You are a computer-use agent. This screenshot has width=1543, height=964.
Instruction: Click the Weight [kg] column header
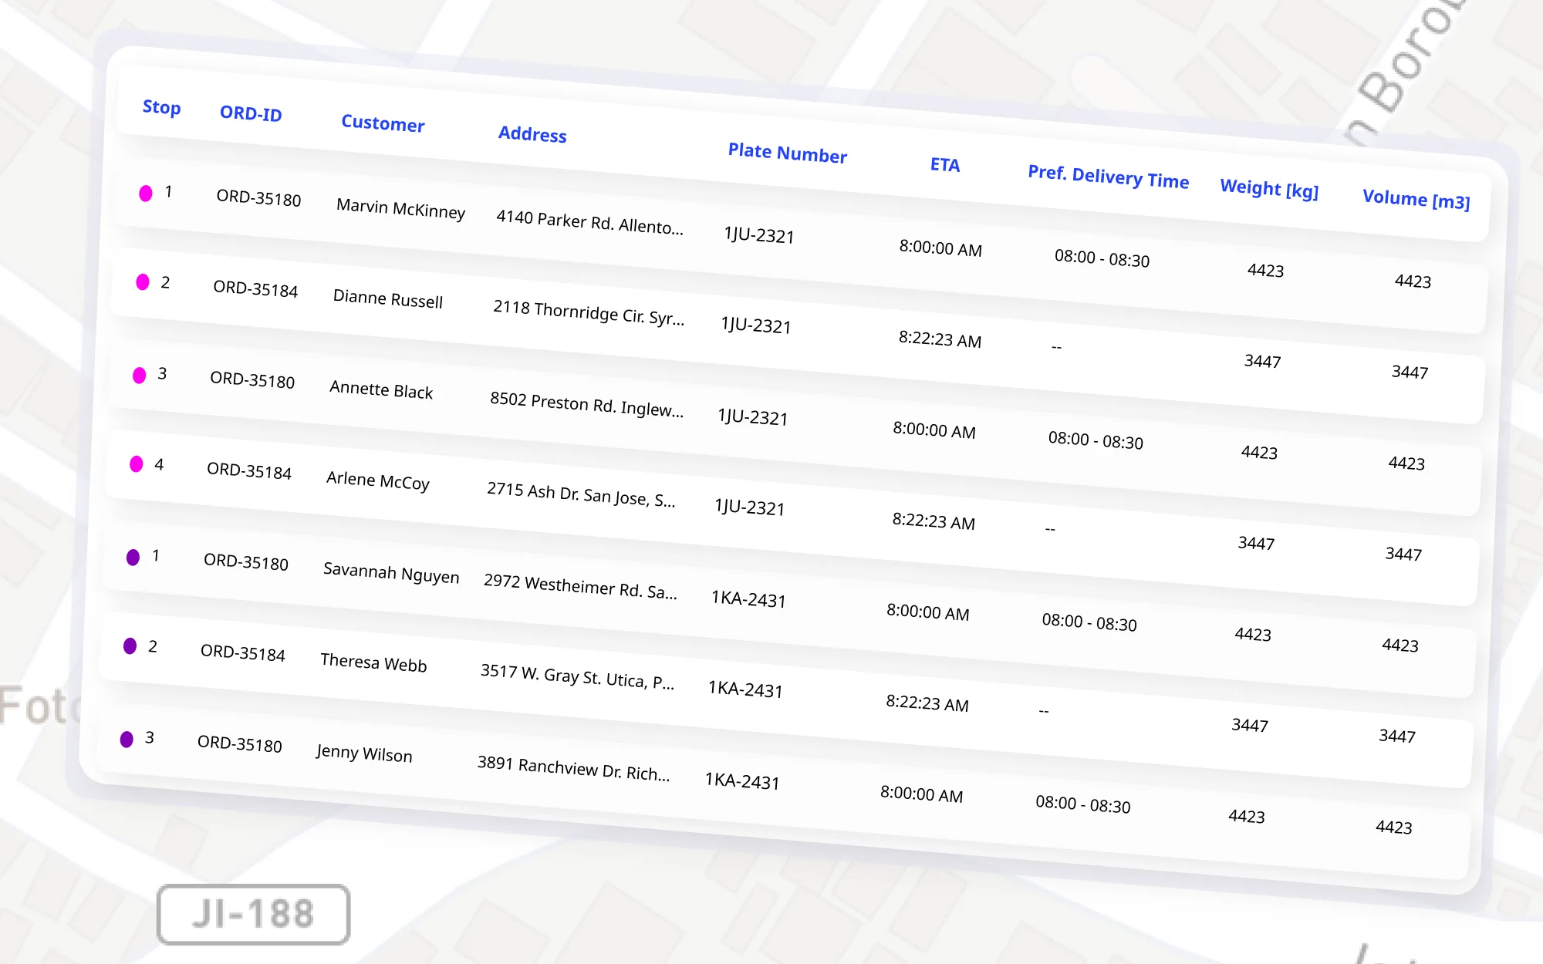click(x=1269, y=188)
